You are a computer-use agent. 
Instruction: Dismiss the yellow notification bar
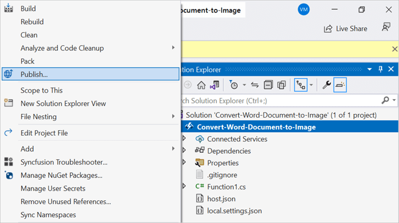pos(394,49)
